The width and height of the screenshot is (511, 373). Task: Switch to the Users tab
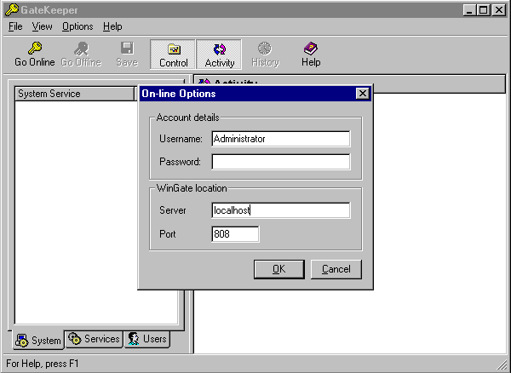147,339
